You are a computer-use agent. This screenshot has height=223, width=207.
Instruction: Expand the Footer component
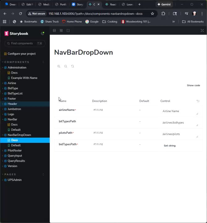pos(12,99)
